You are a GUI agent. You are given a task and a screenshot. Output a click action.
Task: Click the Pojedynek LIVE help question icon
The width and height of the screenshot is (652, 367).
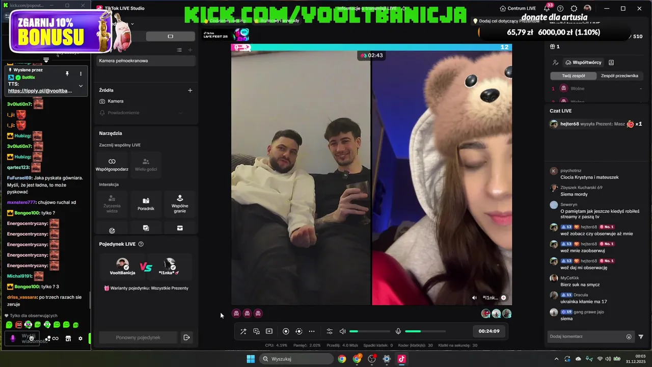pos(141,244)
